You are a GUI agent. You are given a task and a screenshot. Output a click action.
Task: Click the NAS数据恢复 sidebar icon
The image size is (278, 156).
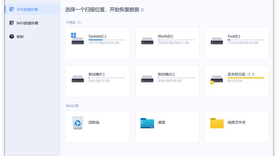point(12,23)
